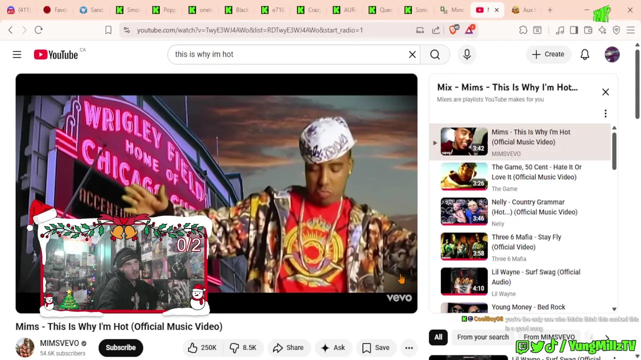This screenshot has width=641, height=360.
Task: Switch to the 'Aux' browser tab
Action: (524, 10)
